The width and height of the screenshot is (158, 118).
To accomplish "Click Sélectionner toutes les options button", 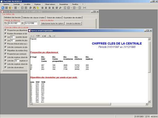I will pyautogui.click(x=52, y=23).
